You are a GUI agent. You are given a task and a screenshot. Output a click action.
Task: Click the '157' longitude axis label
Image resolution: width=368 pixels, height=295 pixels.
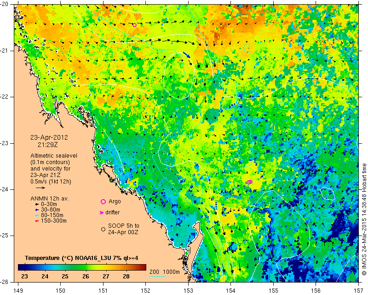(359, 291)
